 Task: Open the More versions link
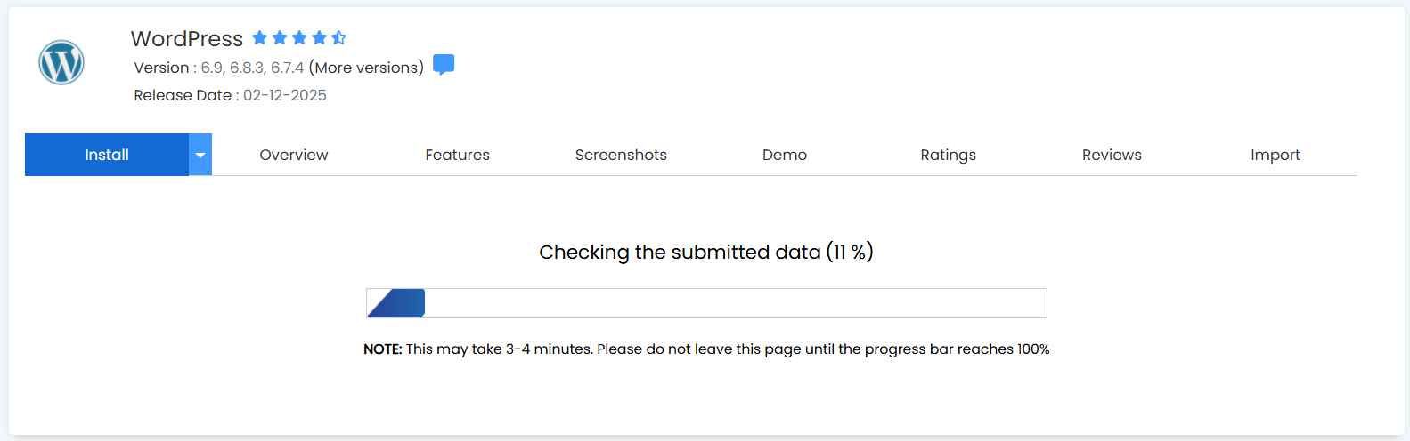[x=366, y=68]
